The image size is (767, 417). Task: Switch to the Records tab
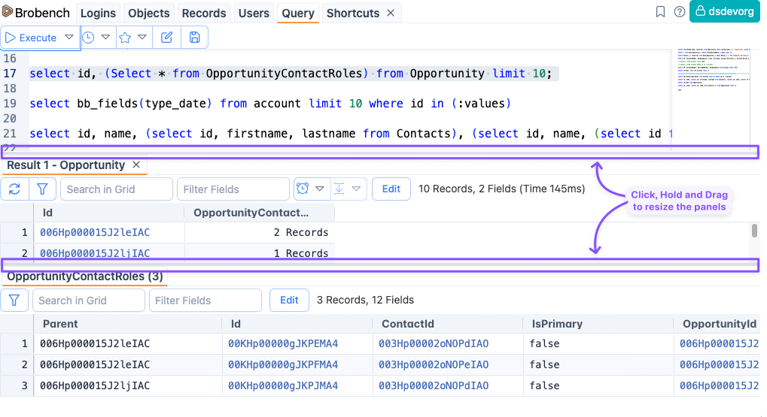coord(204,14)
